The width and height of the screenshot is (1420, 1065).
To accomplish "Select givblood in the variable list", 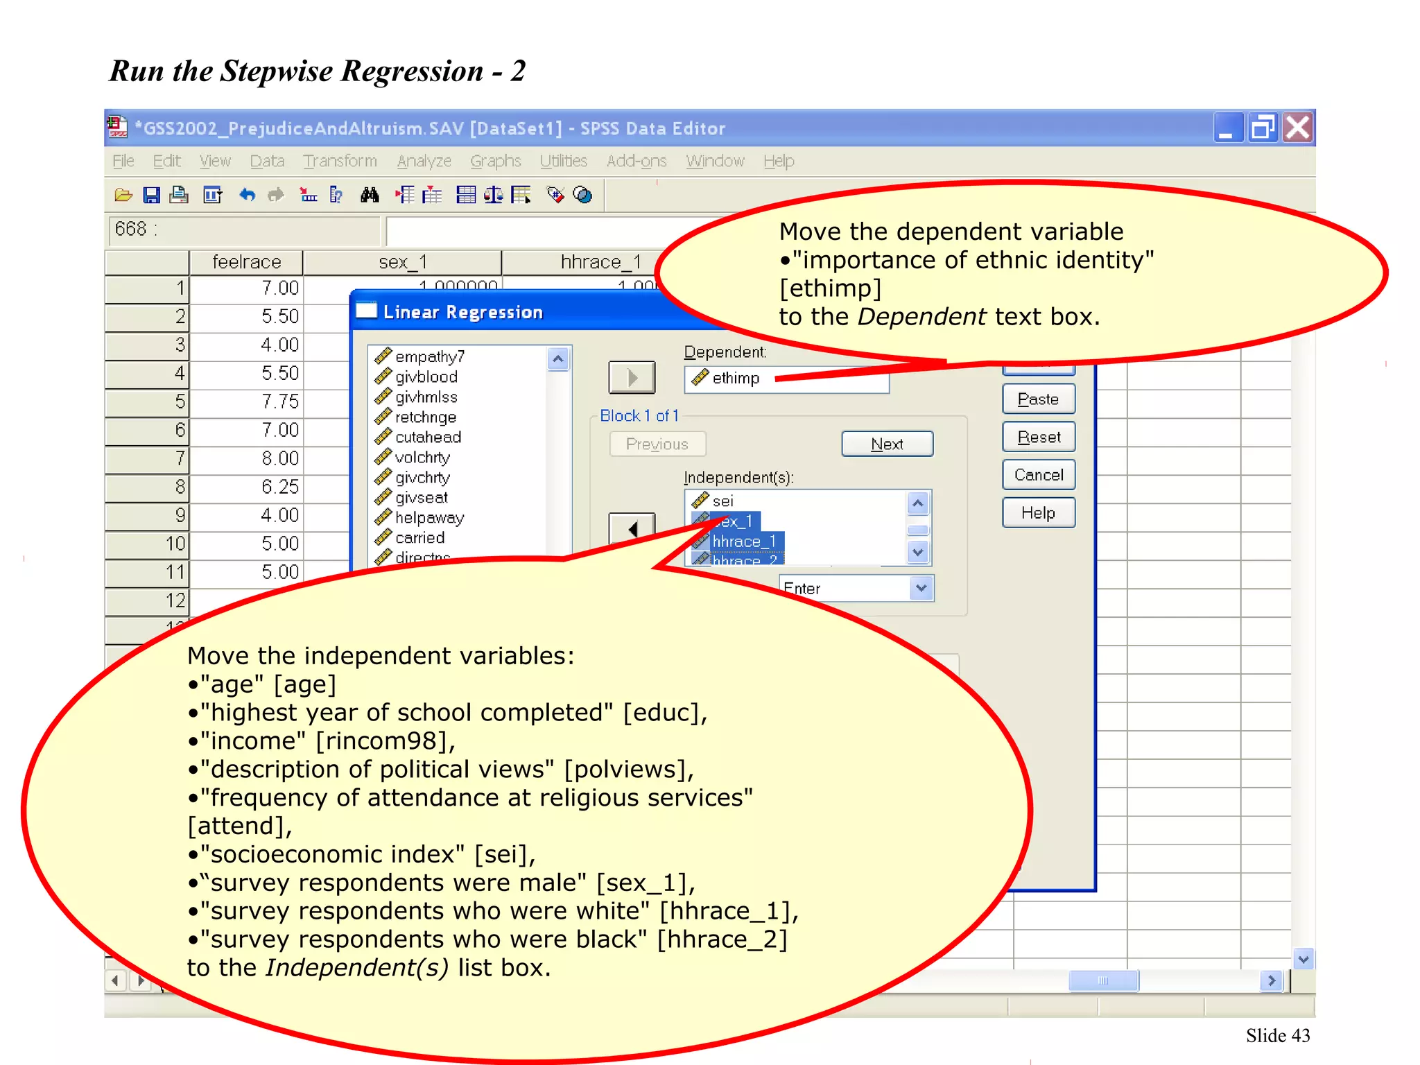I will coord(415,376).
